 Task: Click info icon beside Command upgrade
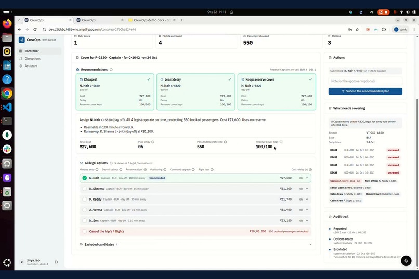coord(193,170)
